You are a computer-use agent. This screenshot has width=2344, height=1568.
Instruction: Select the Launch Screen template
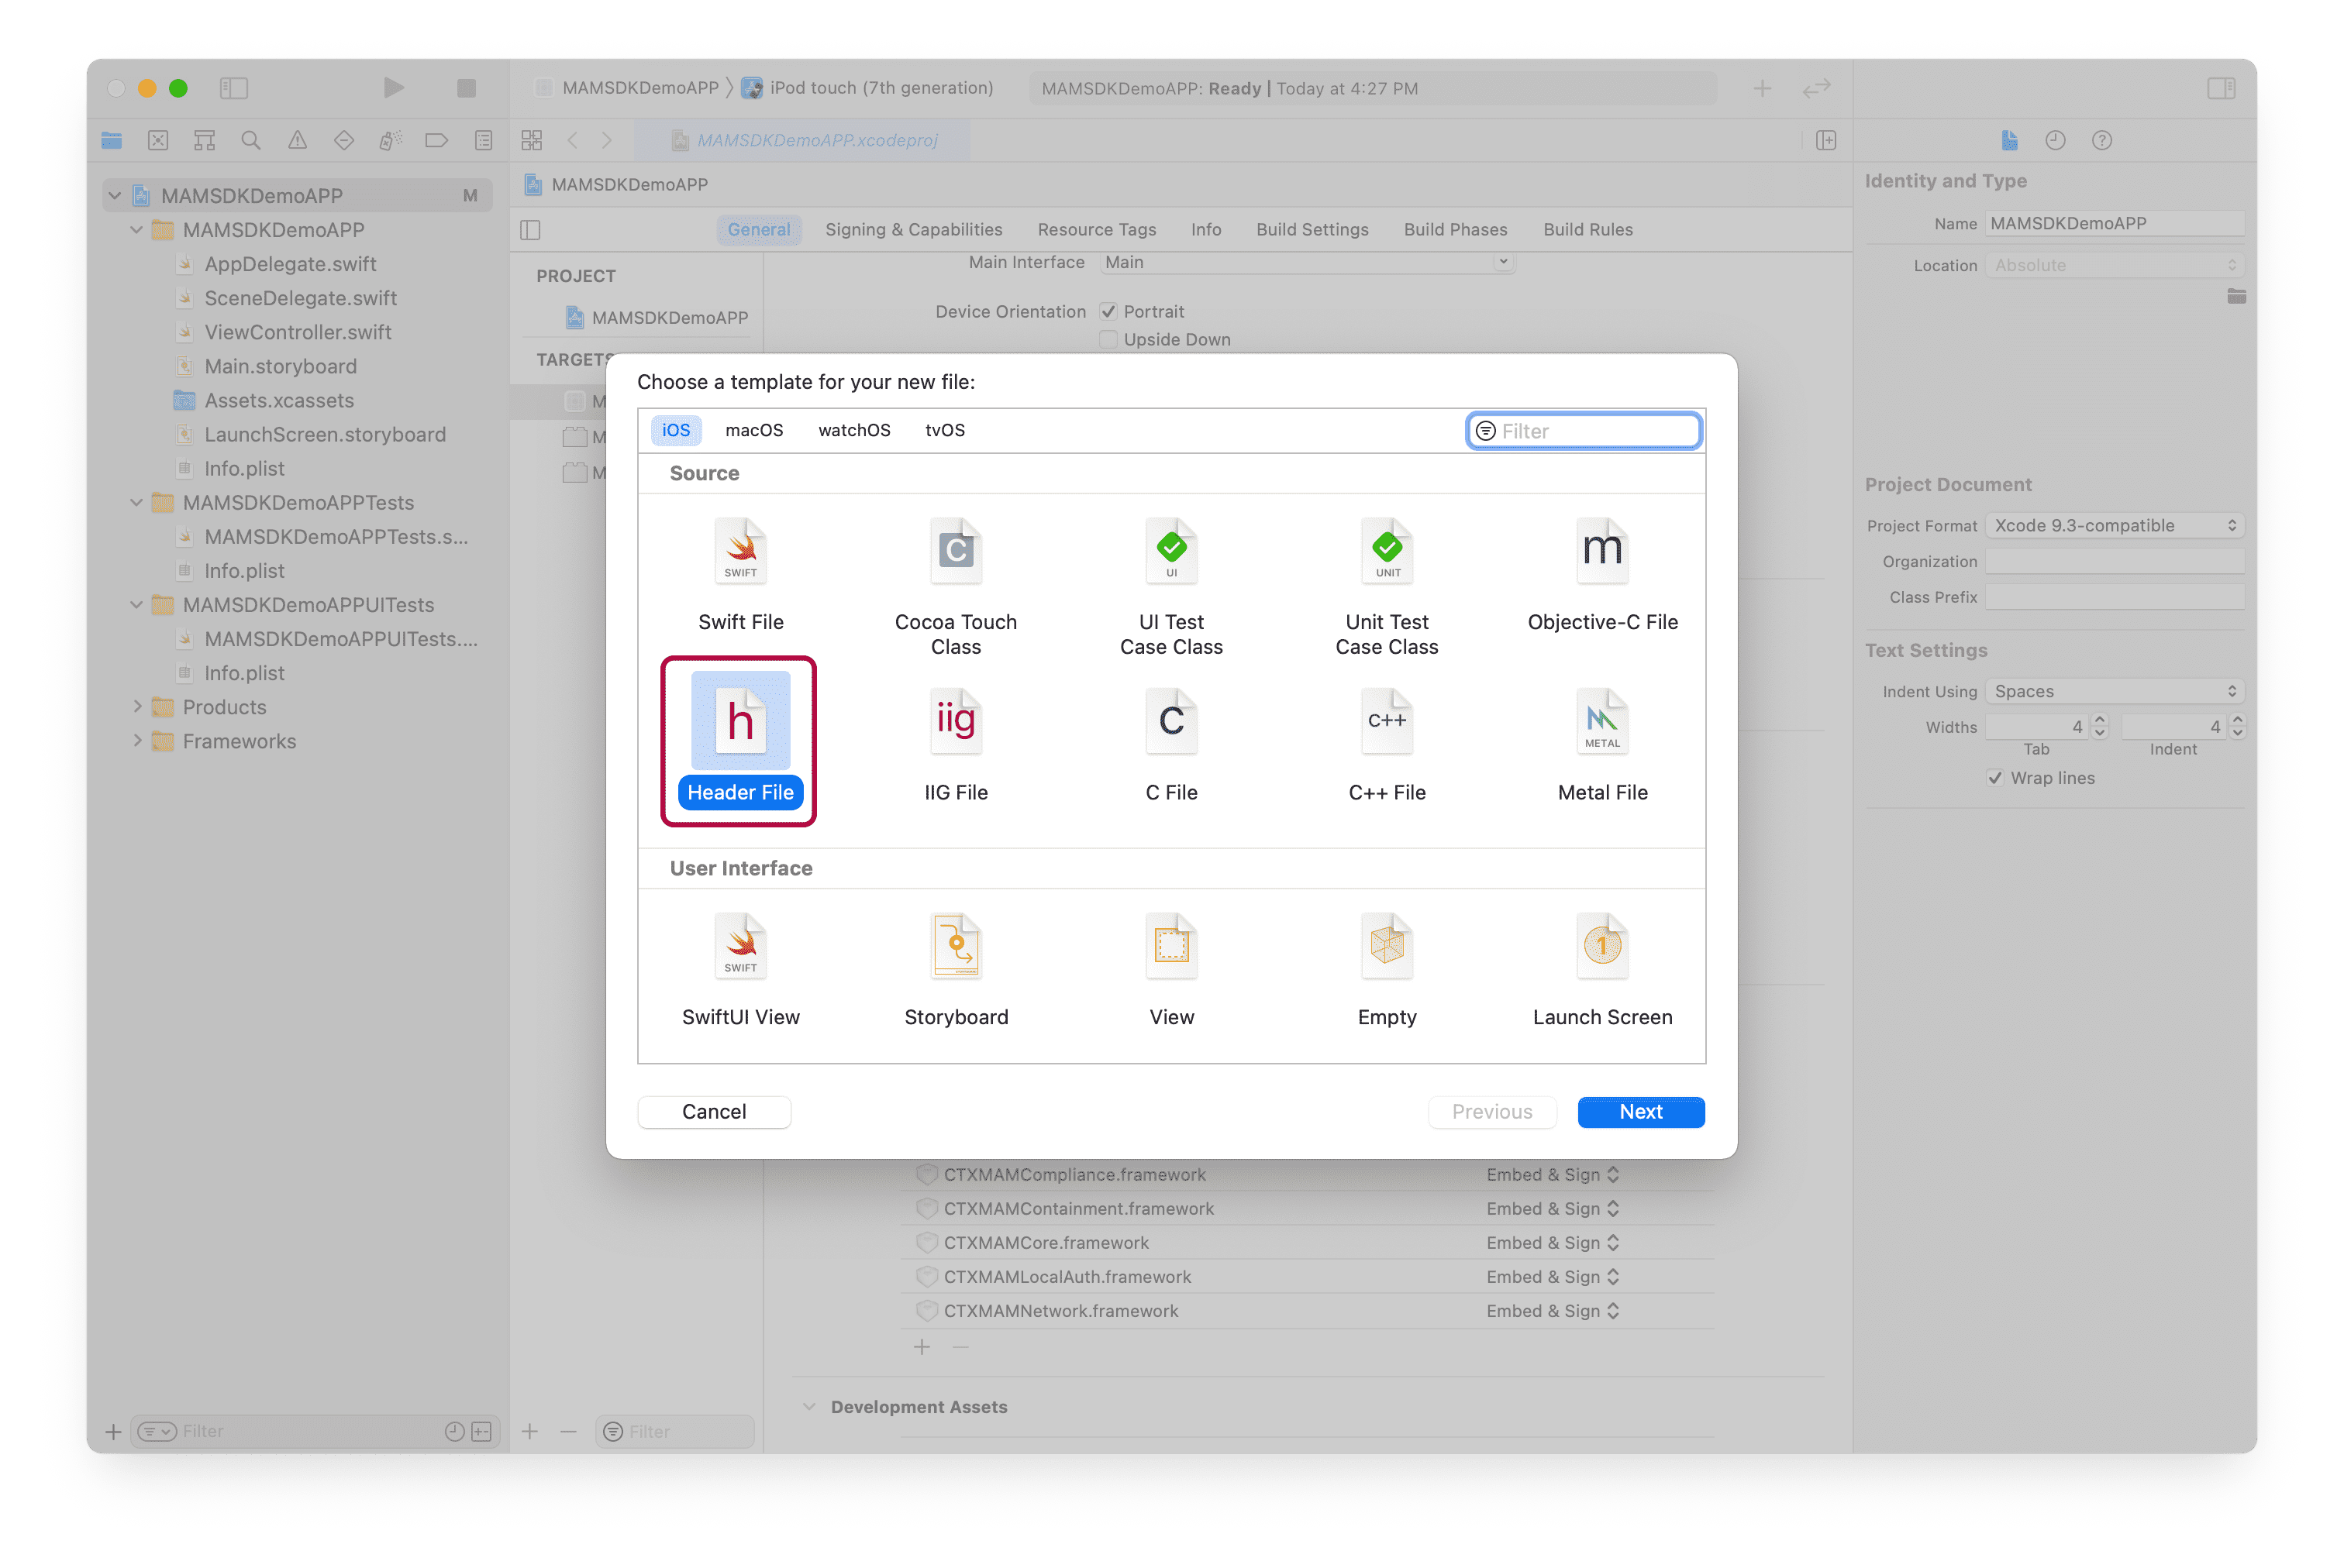coord(1601,946)
